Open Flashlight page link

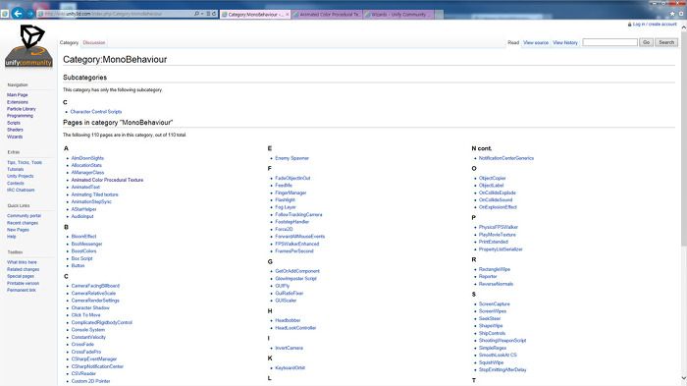coord(285,200)
